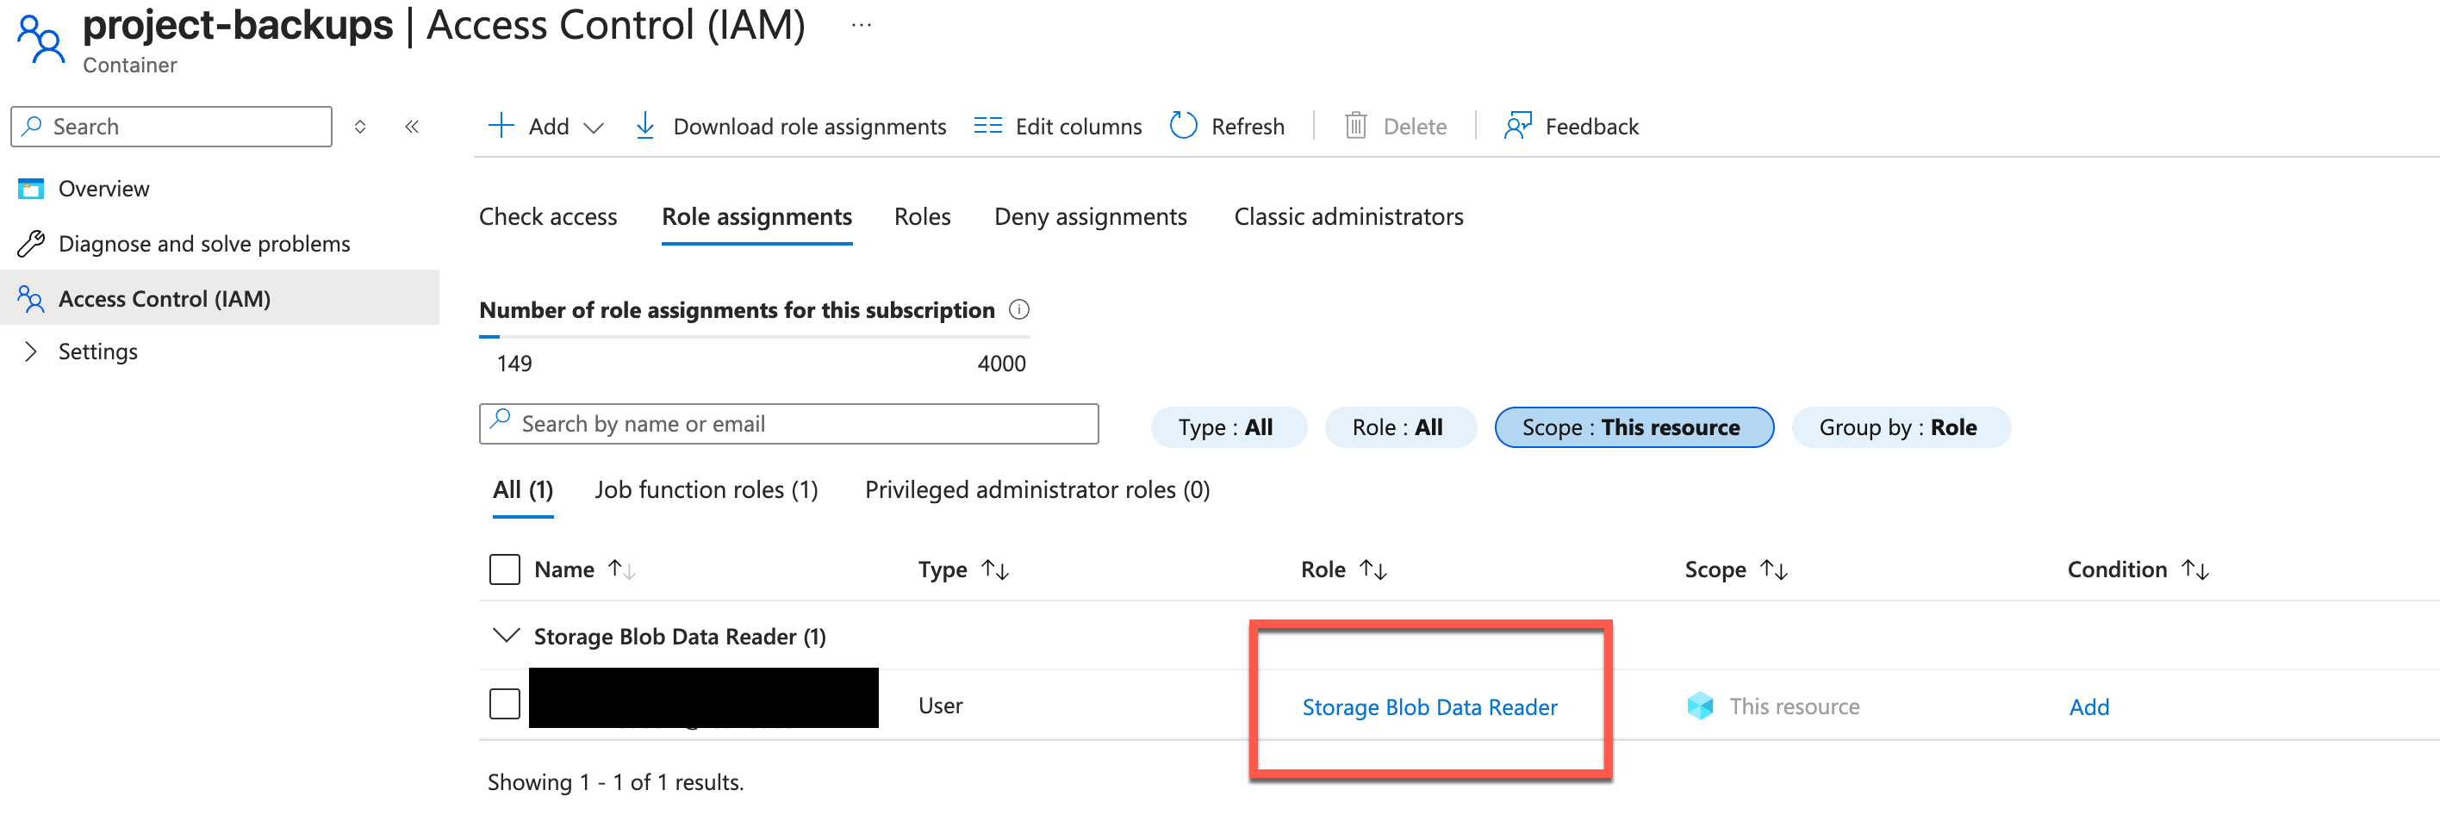Switch to the Check access tab
The height and width of the screenshot is (840, 2440).
pyautogui.click(x=547, y=217)
